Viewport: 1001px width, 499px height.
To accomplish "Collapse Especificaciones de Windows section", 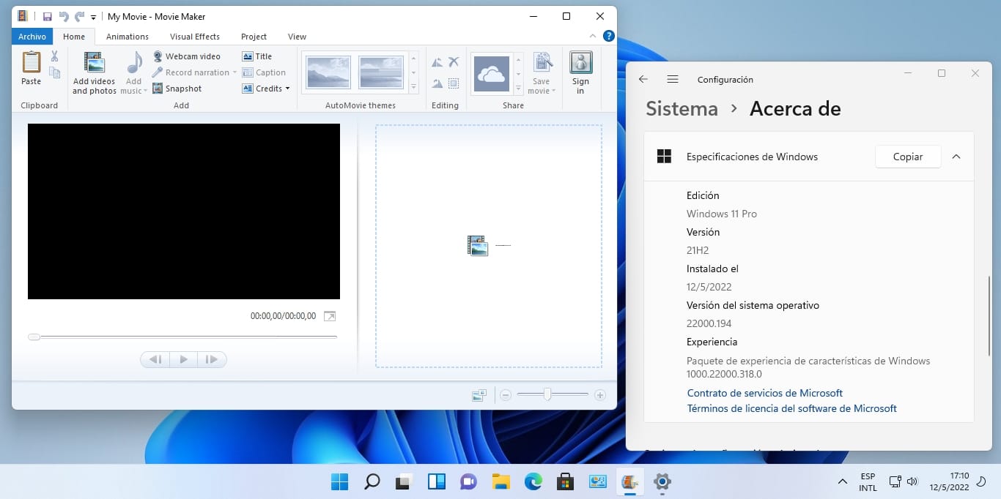I will [956, 157].
